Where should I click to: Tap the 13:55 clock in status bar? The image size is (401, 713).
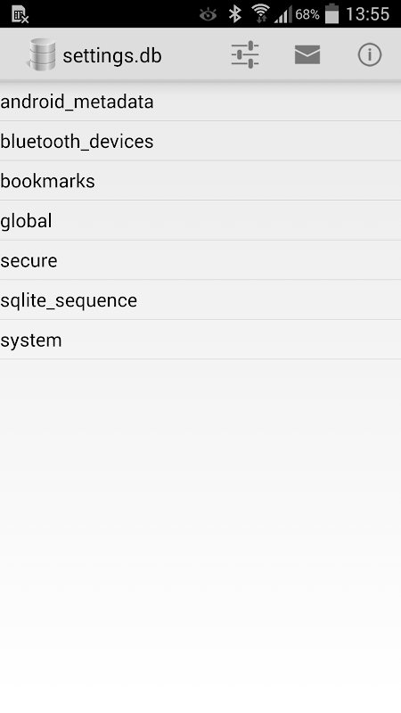[367, 14]
